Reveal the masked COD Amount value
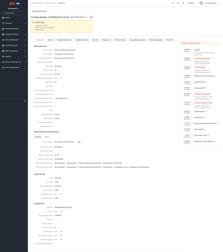This screenshot has height=252, width=223. click(61, 231)
